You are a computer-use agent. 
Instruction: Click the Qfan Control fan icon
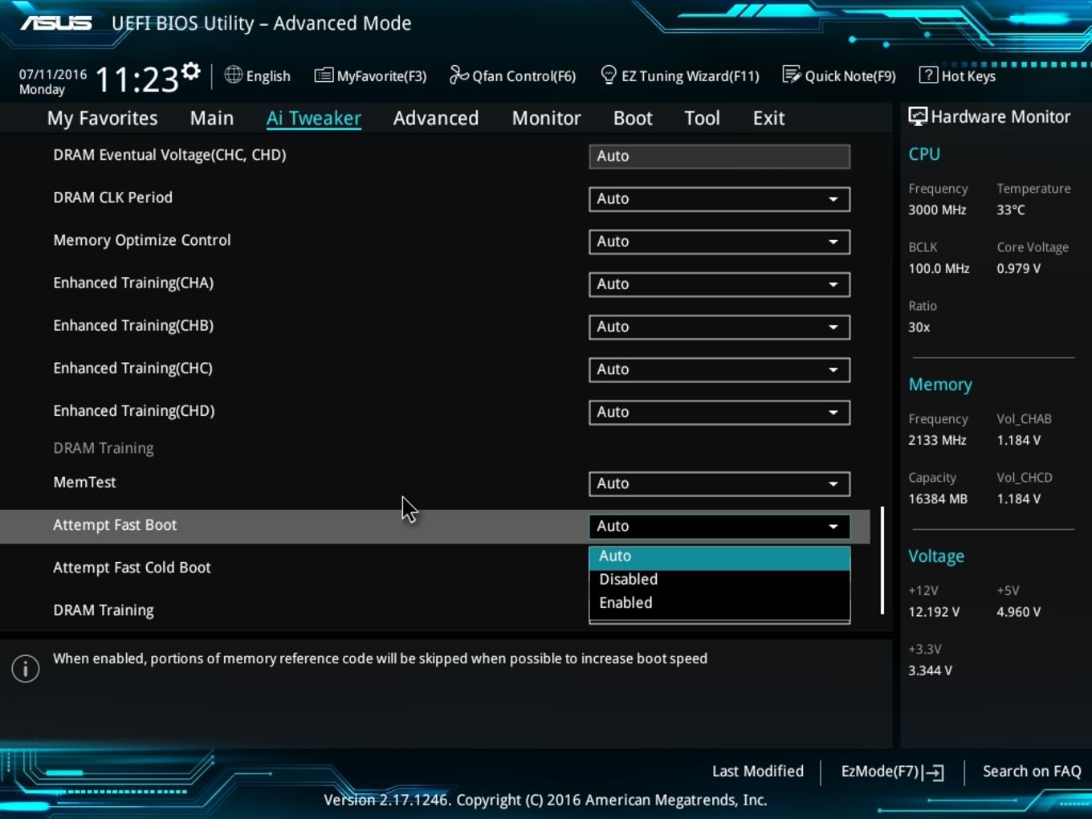pyautogui.click(x=458, y=75)
